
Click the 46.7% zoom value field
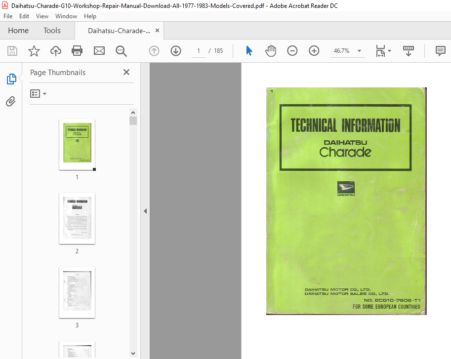pyautogui.click(x=341, y=51)
